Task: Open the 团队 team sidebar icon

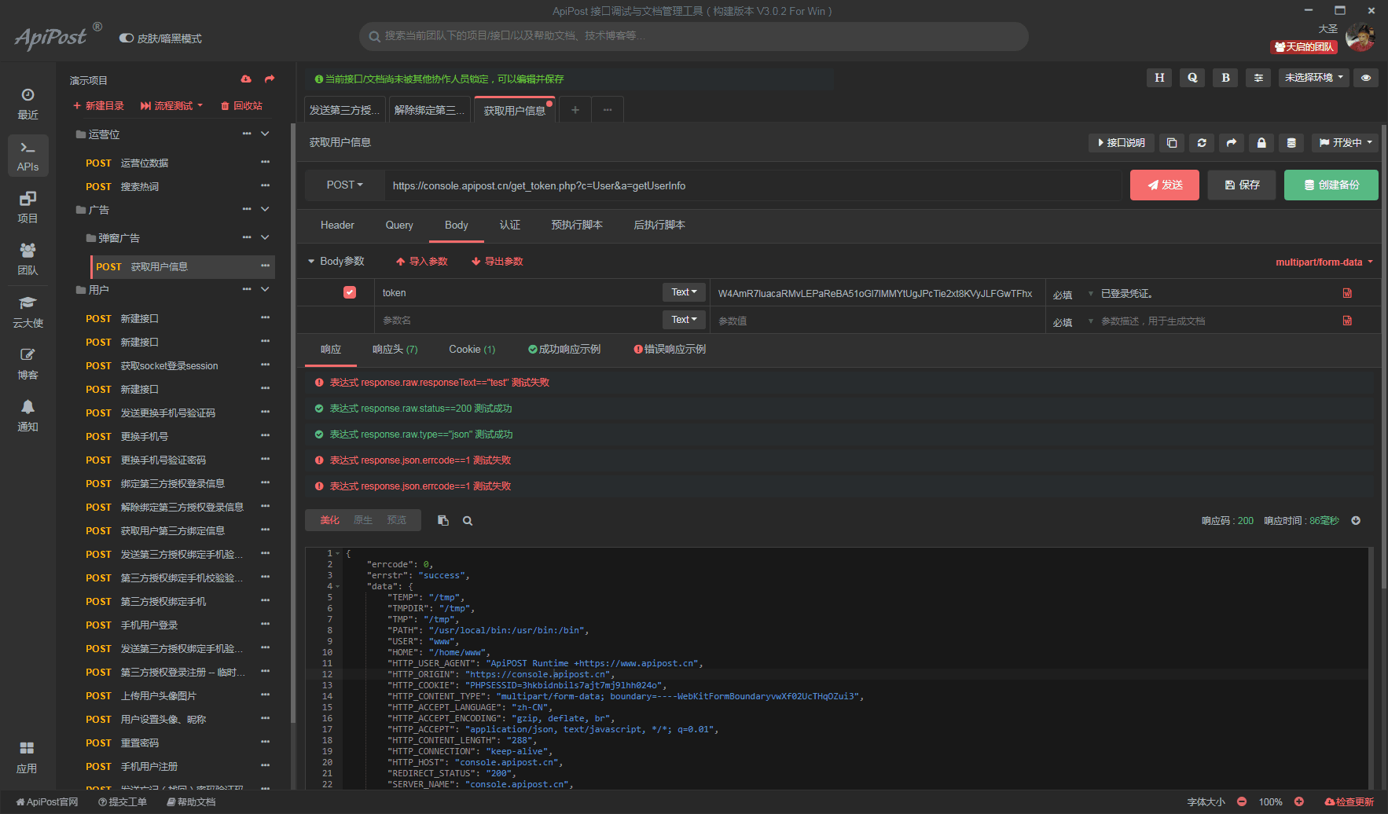Action: pyautogui.click(x=28, y=259)
